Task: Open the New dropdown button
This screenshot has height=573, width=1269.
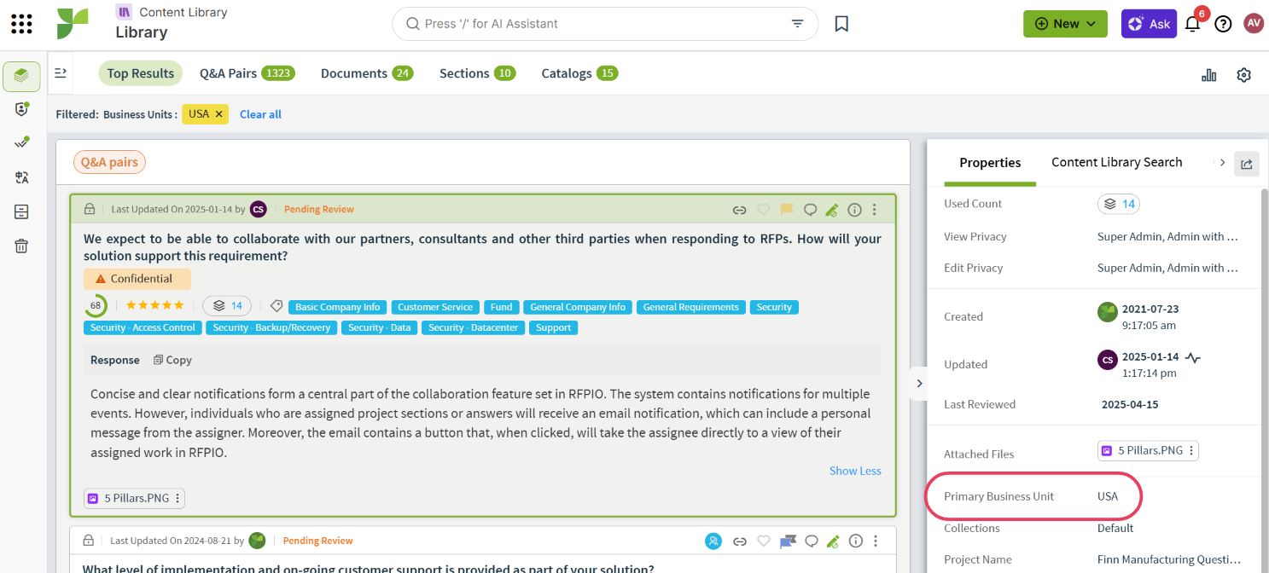Action: [x=1065, y=24]
